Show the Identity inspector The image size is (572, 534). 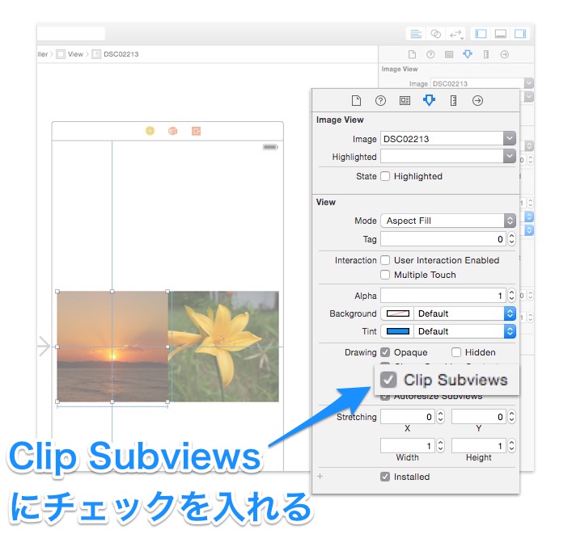point(405,101)
